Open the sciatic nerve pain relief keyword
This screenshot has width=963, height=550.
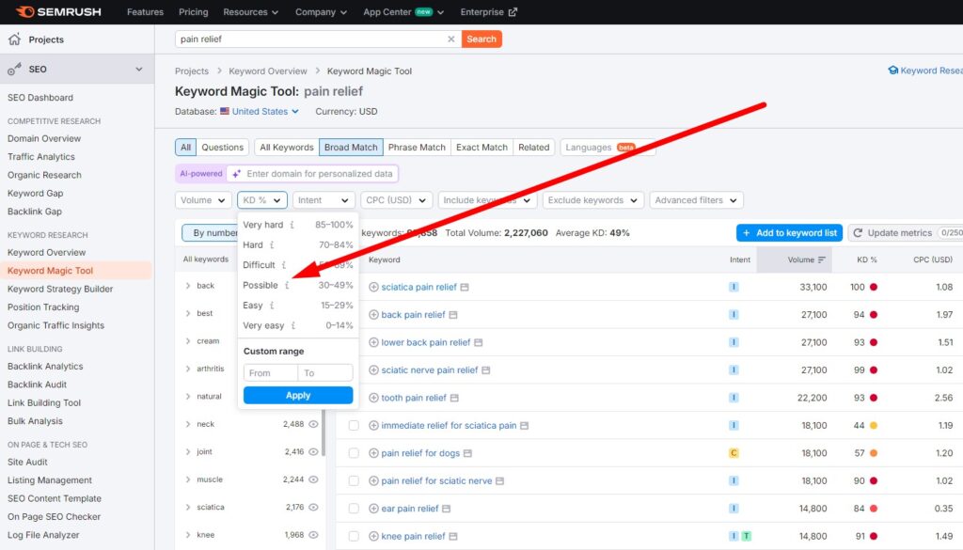(x=429, y=370)
